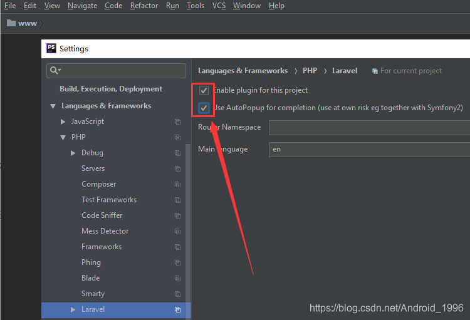Click the Router Namespace input field
The image size is (470, 320).
[369, 128]
